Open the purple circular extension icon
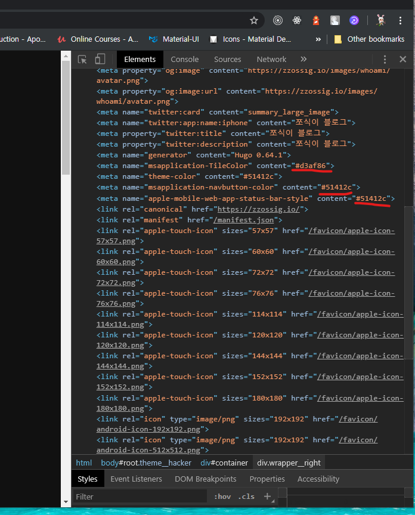The height and width of the screenshot is (515, 415). tap(354, 21)
